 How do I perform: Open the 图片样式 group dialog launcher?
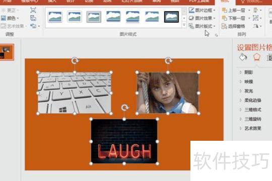(x=216, y=35)
